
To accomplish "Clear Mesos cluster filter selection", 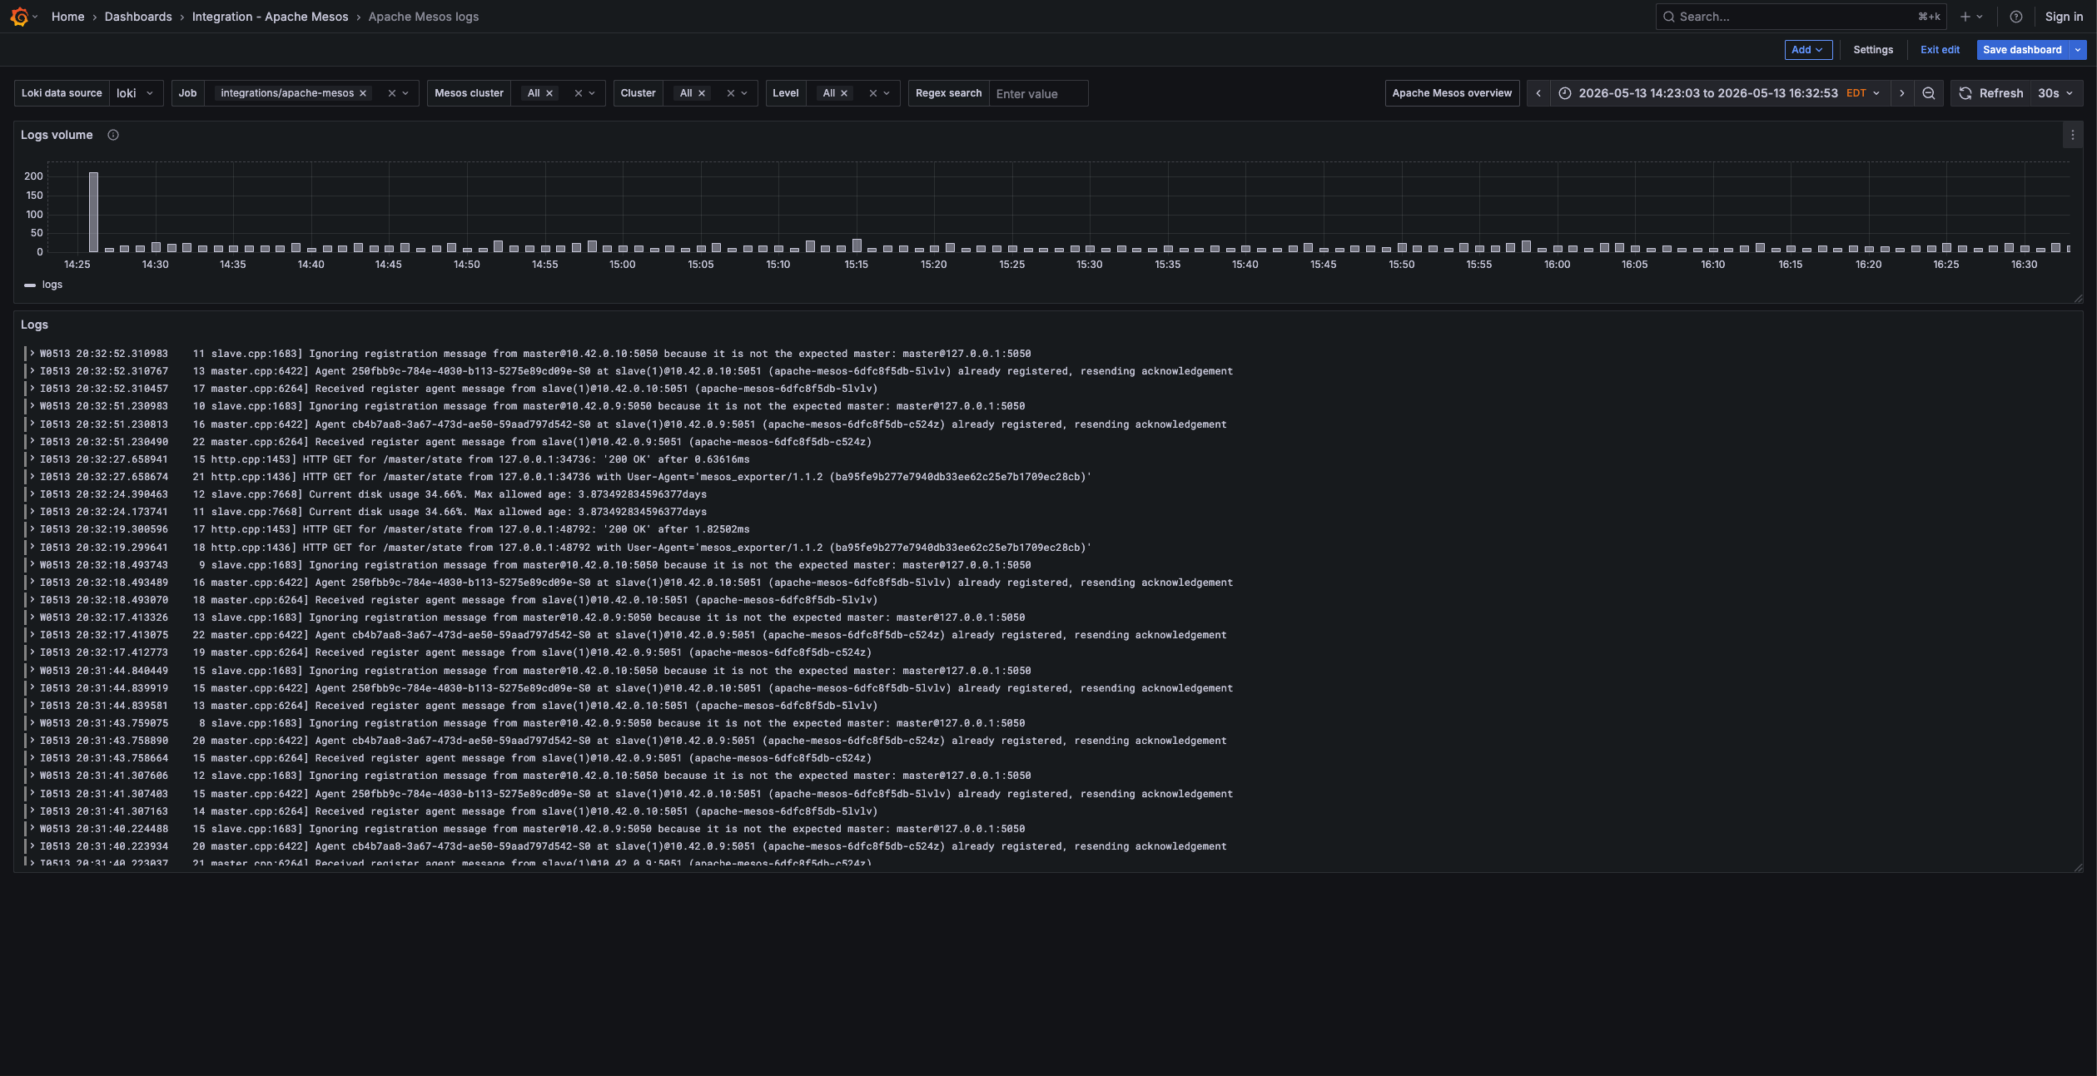I will [x=578, y=93].
